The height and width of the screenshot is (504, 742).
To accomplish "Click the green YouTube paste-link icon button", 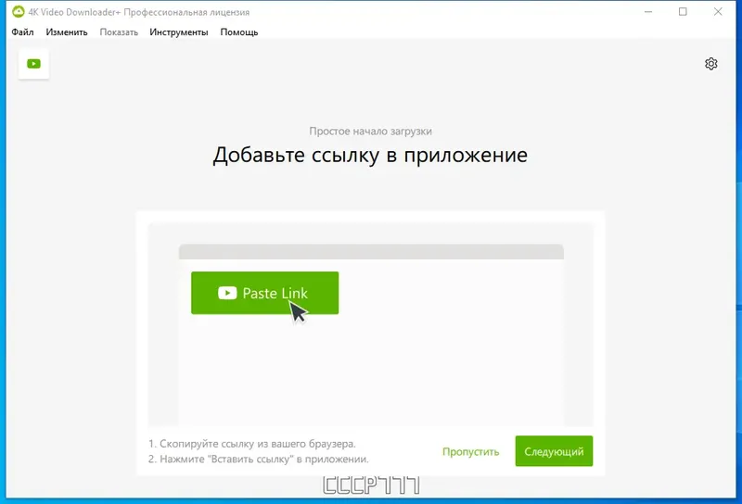I will point(33,64).
